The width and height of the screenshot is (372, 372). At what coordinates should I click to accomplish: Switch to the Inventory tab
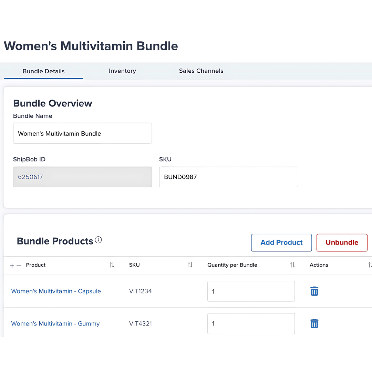[122, 71]
